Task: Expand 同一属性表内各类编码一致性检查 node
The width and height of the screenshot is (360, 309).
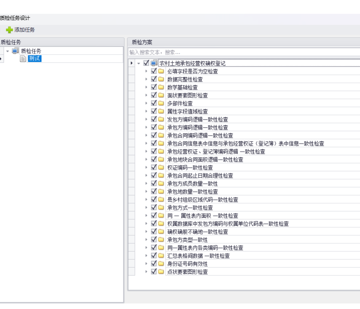Action: pos(146,248)
